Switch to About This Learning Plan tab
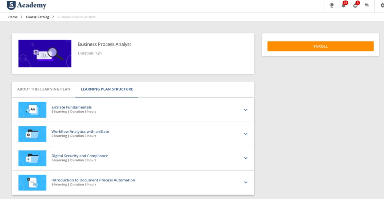The image size is (384, 199). coord(44,89)
